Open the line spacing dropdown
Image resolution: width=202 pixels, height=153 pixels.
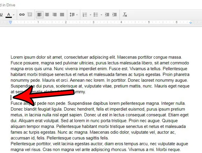pos(73,15)
